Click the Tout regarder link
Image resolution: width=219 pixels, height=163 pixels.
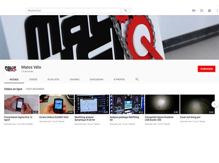coord(35,89)
